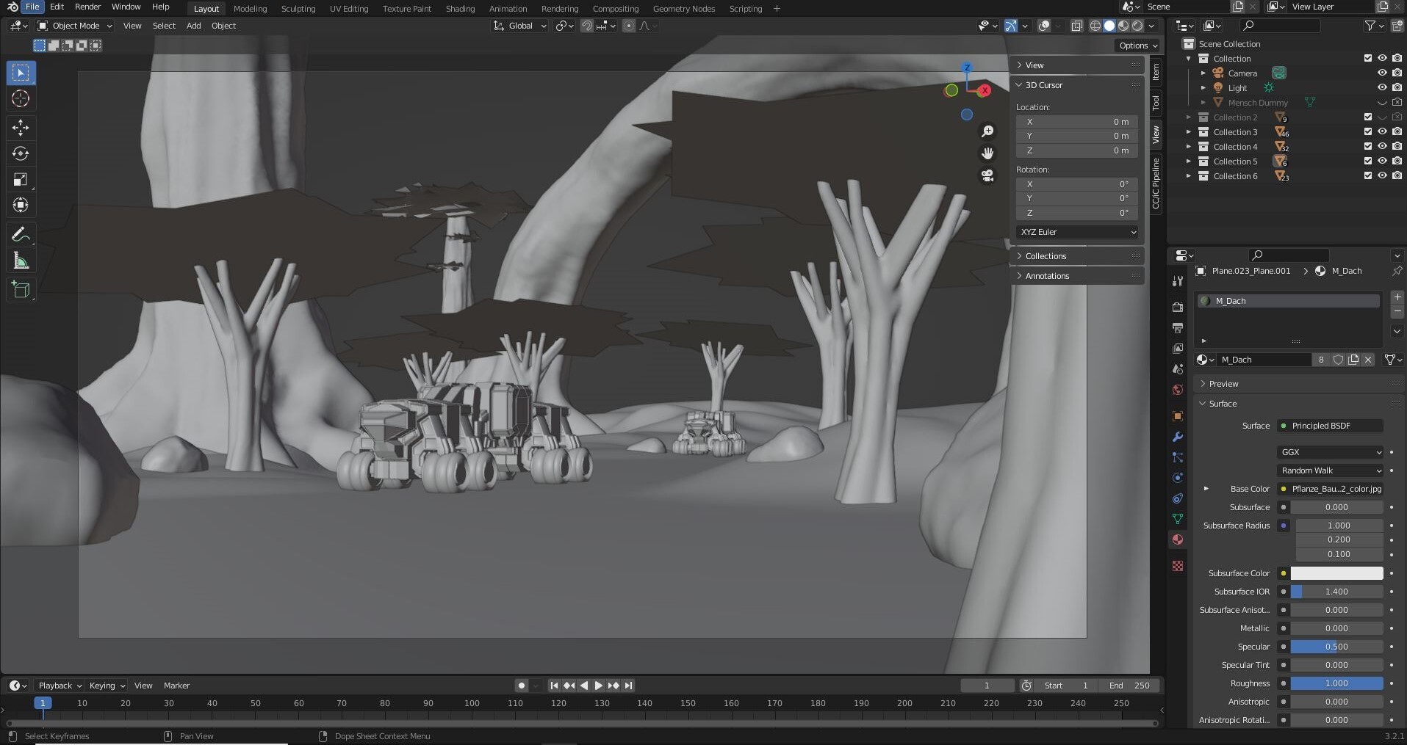This screenshot has height=745, width=1407.
Task: Switch viewport to rendered shading mode
Action: coord(1137,26)
